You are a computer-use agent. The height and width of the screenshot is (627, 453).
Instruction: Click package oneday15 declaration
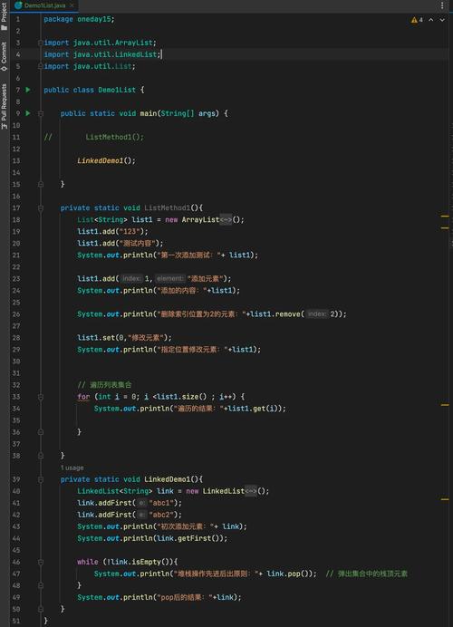[x=79, y=19]
